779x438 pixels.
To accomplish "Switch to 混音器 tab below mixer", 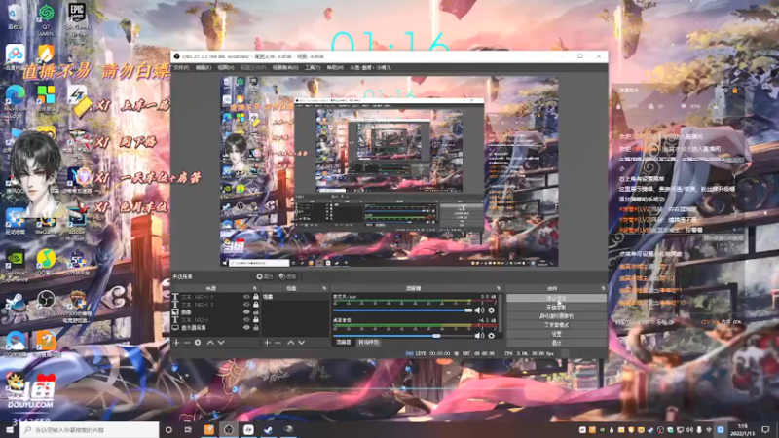I will point(344,343).
